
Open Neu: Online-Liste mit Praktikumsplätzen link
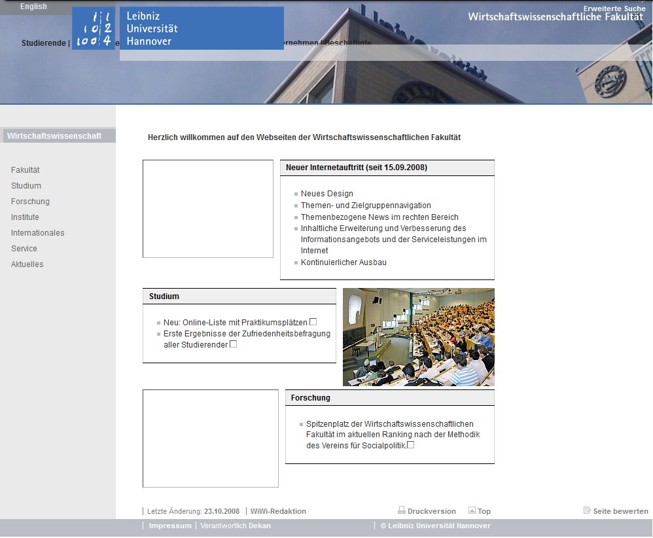(236, 323)
